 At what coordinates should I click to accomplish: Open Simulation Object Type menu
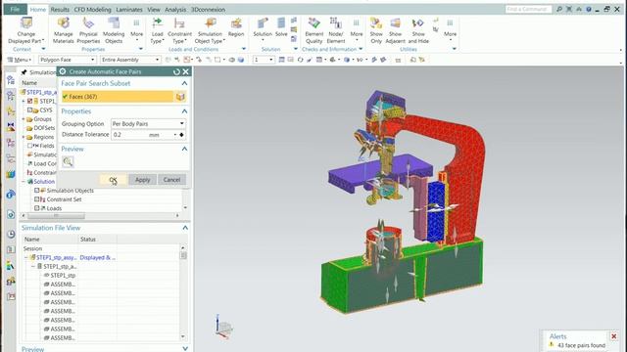[x=210, y=30]
